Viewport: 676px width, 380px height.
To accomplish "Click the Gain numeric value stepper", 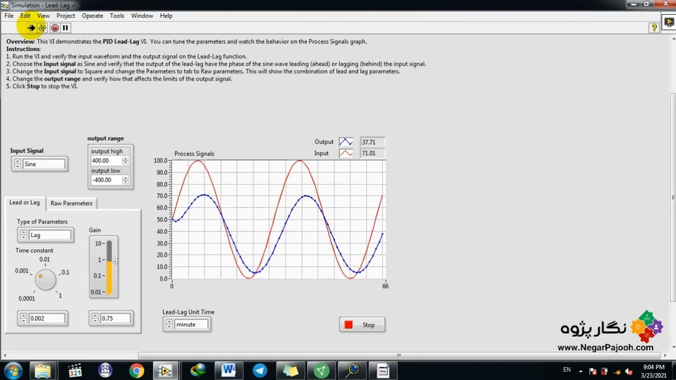I will point(95,318).
